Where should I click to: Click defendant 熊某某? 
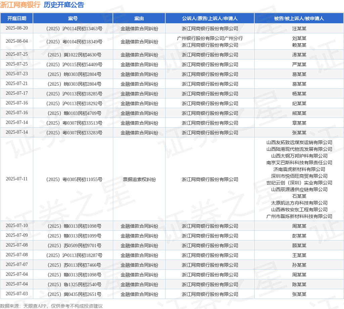click(299, 114)
